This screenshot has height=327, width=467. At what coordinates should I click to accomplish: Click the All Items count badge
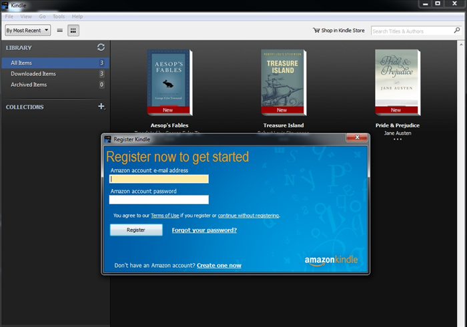pyautogui.click(x=101, y=63)
